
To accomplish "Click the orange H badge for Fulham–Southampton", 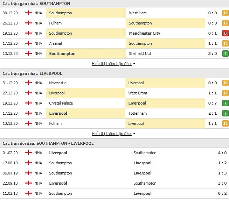I will 225,23.
